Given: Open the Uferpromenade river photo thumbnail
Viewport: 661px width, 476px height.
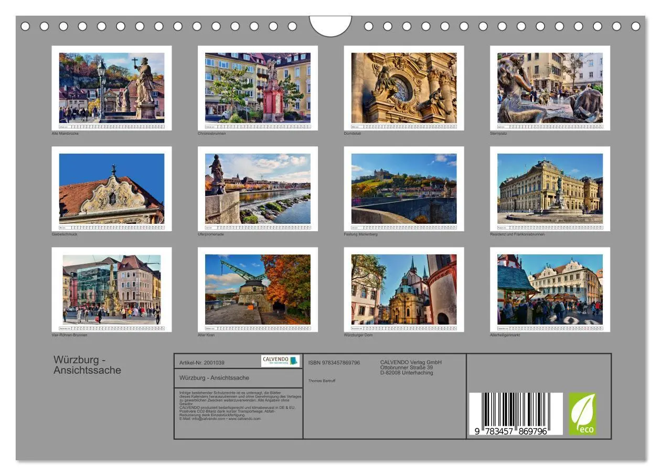Looking at the screenshot, I should 258,189.
